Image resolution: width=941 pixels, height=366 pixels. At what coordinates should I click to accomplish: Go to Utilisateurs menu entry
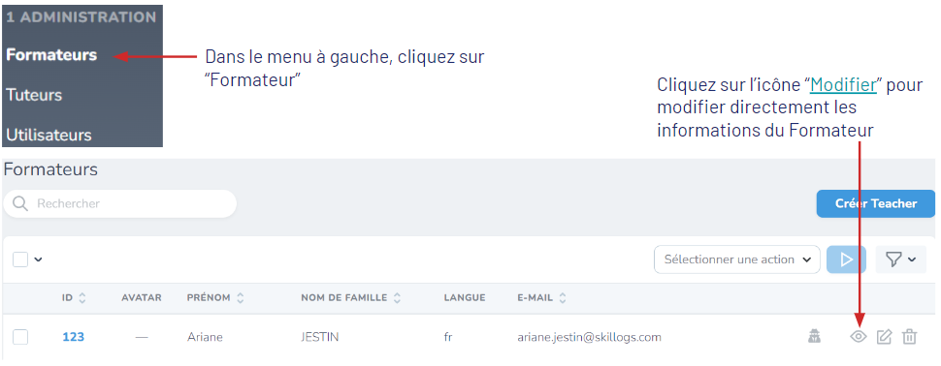tap(49, 135)
